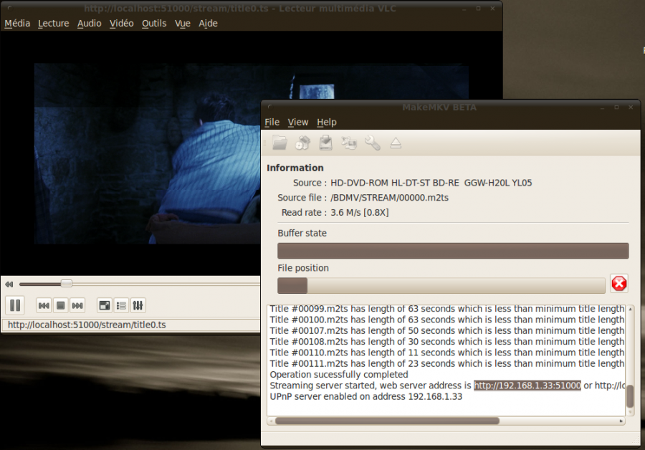Select 'Operation sucessfully completed' log line

(339, 375)
